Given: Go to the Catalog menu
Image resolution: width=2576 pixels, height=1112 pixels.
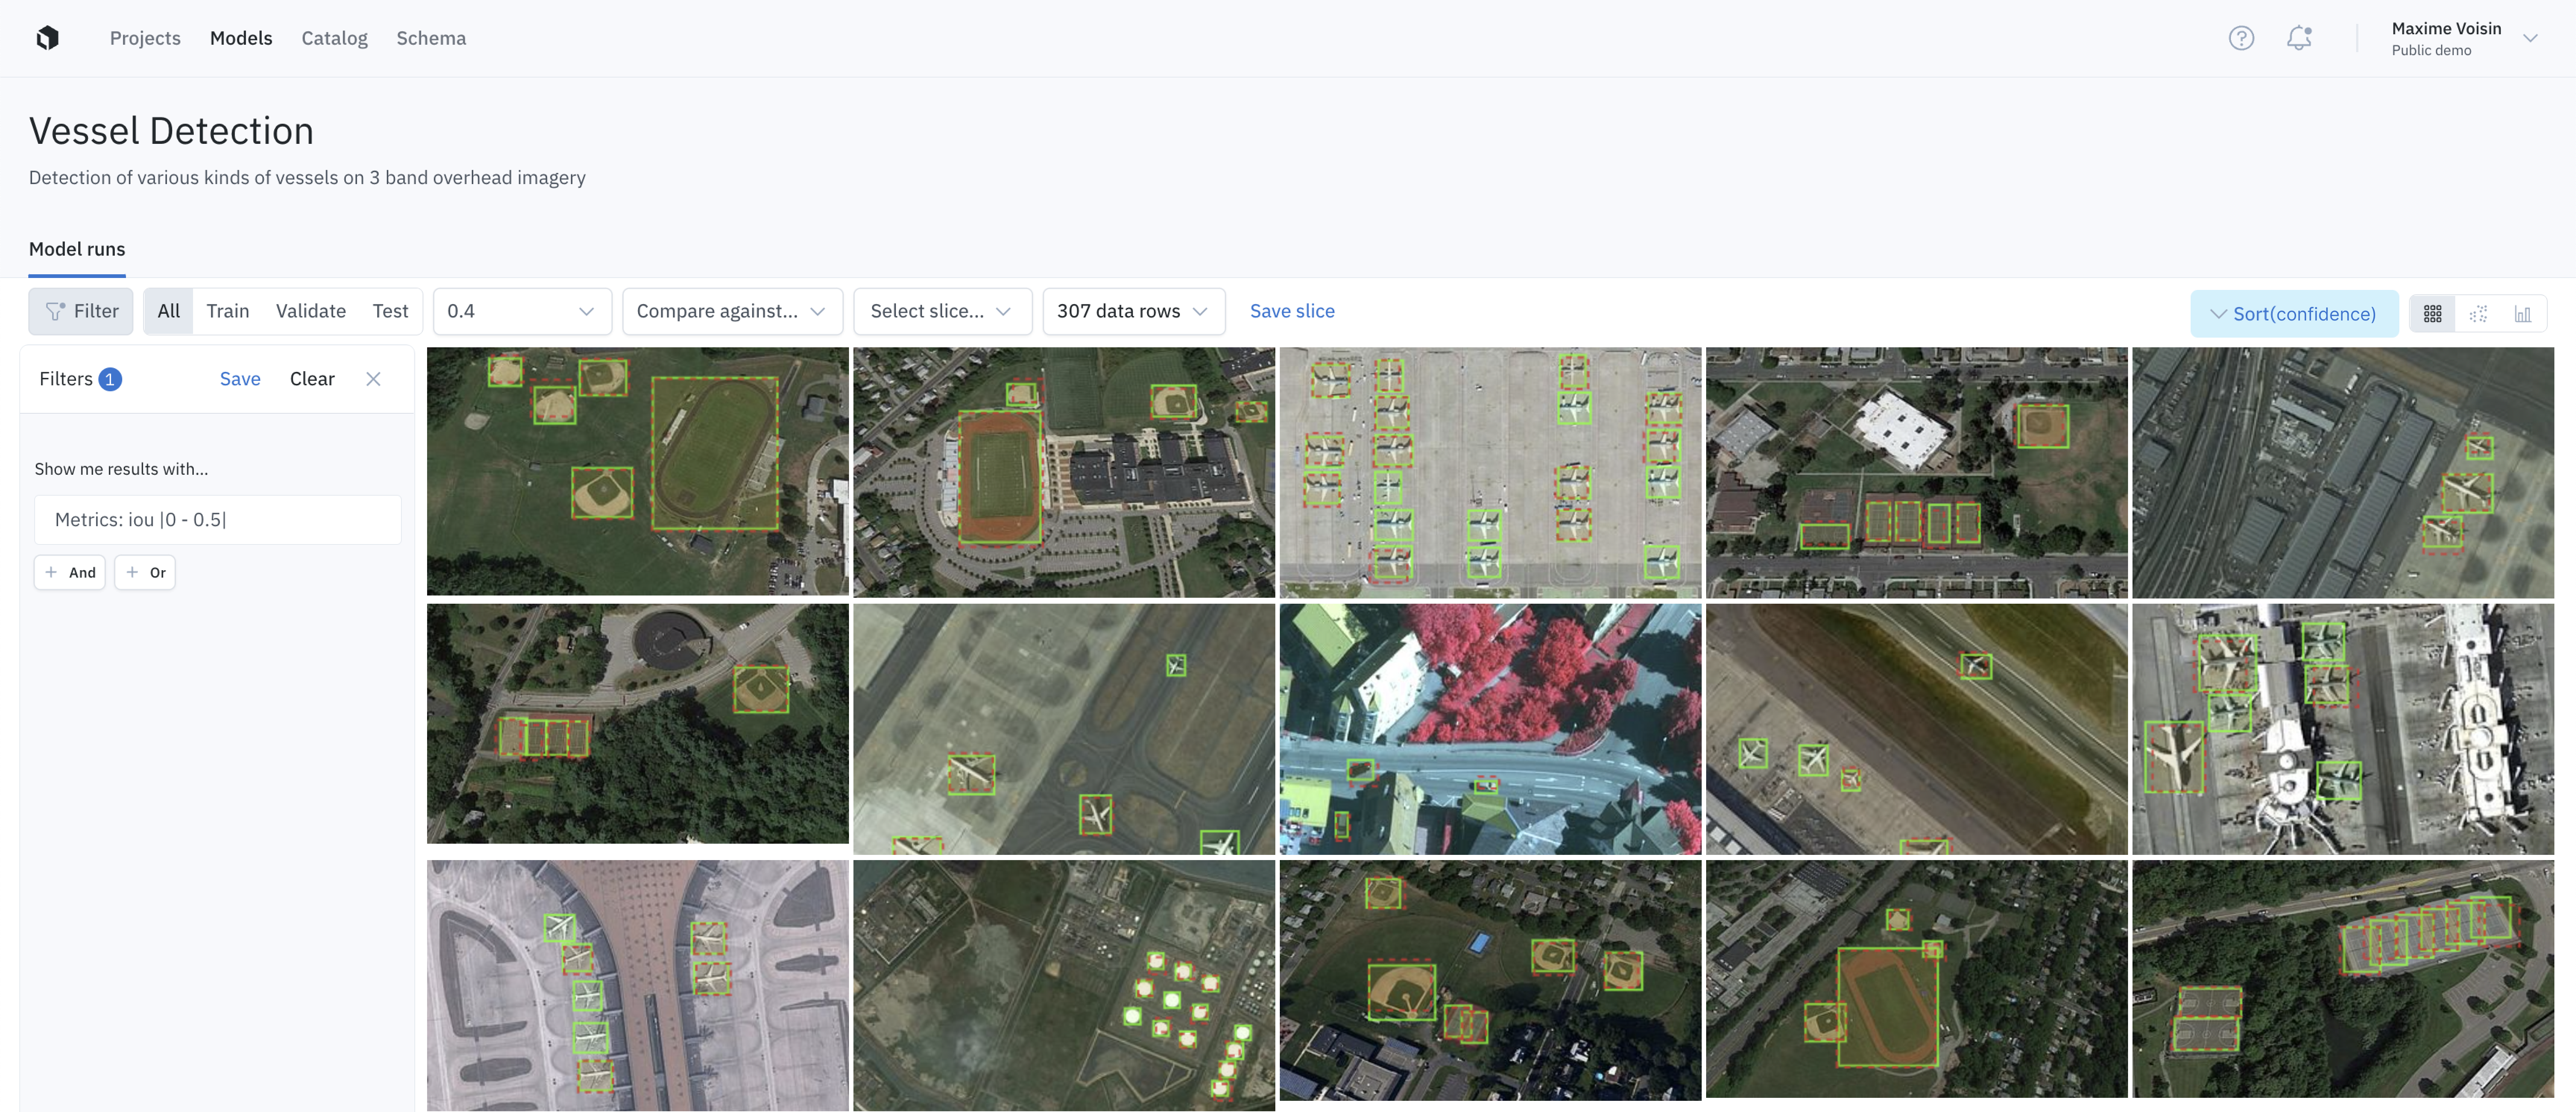Looking at the screenshot, I should pyautogui.click(x=334, y=38).
